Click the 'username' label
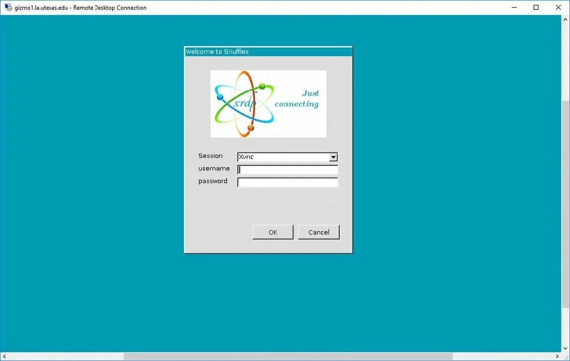The image size is (570, 361). pos(214,168)
